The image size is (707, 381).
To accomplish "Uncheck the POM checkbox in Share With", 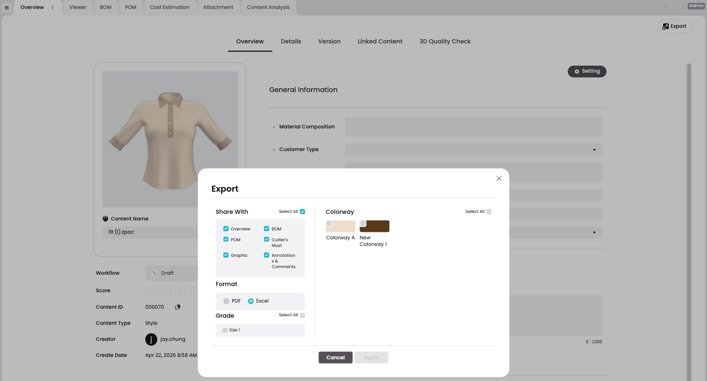I will coord(226,239).
